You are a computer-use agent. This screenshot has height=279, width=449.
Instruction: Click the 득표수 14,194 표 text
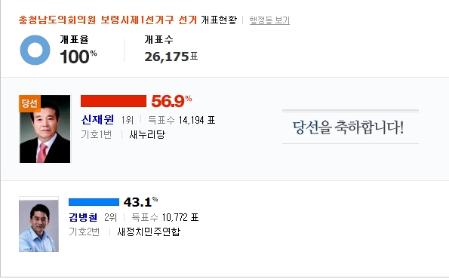click(x=182, y=120)
